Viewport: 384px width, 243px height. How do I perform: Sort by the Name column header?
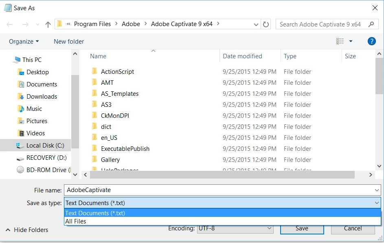coord(98,56)
